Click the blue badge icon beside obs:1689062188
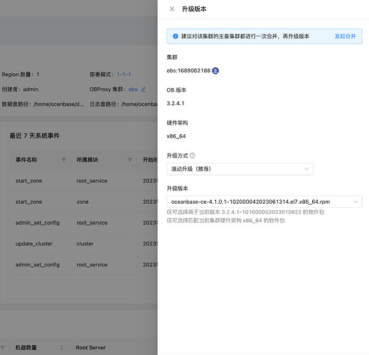 pos(215,70)
